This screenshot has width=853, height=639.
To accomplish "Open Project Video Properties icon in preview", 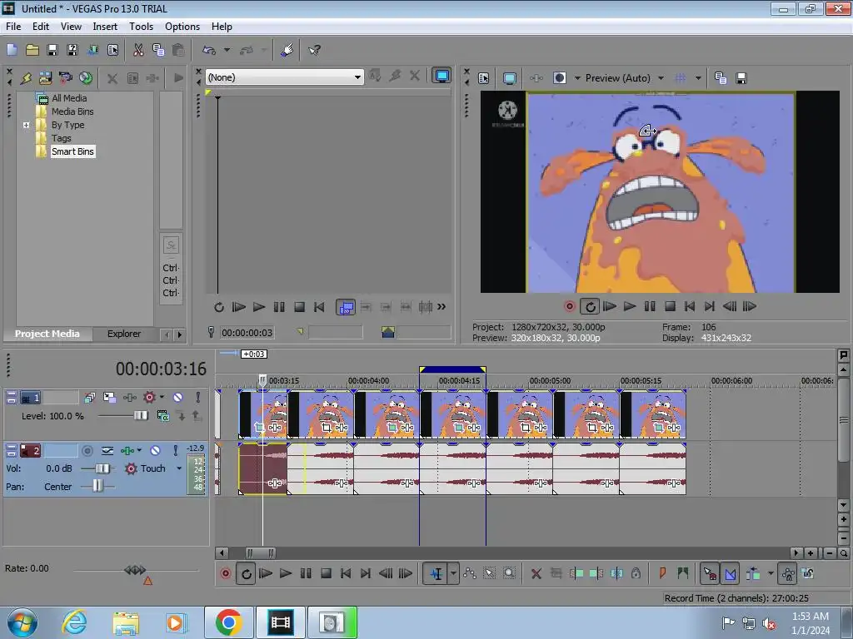I will coord(484,78).
